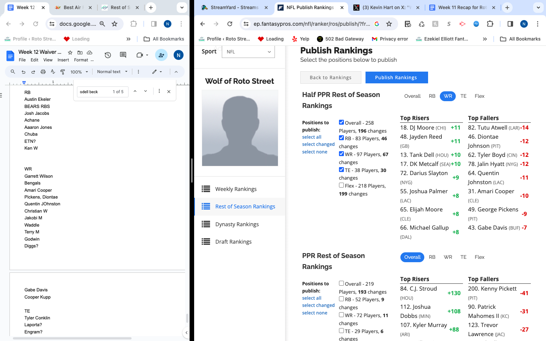The image size is (546, 341).
Task: Click the undo icon in Docs toolbar
Action: click(24, 72)
